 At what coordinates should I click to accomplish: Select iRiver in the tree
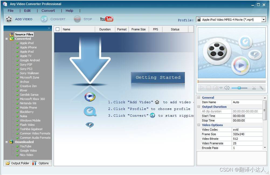[x=24, y=90]
